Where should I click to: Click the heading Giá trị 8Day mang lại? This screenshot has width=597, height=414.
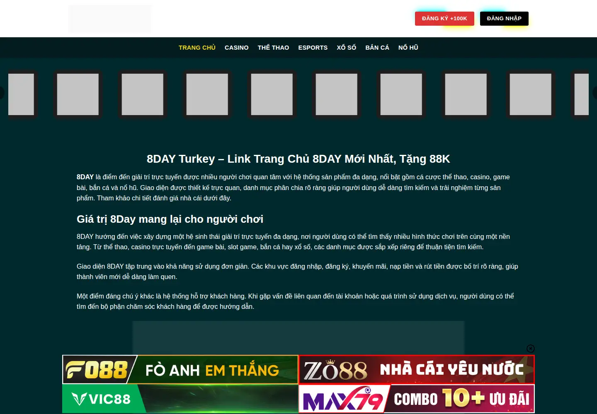170,219
